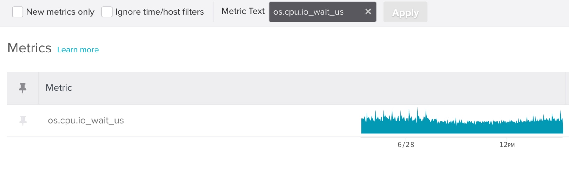The image size is (569, 183).
Task: Focus the Metric Text input field
Action: (x=316, y=12)
